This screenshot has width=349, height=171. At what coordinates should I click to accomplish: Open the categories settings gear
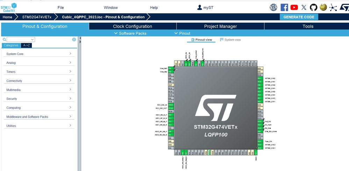point(74,39)
